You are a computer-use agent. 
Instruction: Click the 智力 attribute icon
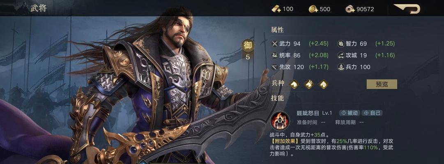pos(341,43)
